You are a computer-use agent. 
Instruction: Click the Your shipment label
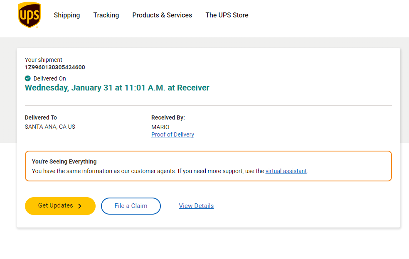point(43,60)
